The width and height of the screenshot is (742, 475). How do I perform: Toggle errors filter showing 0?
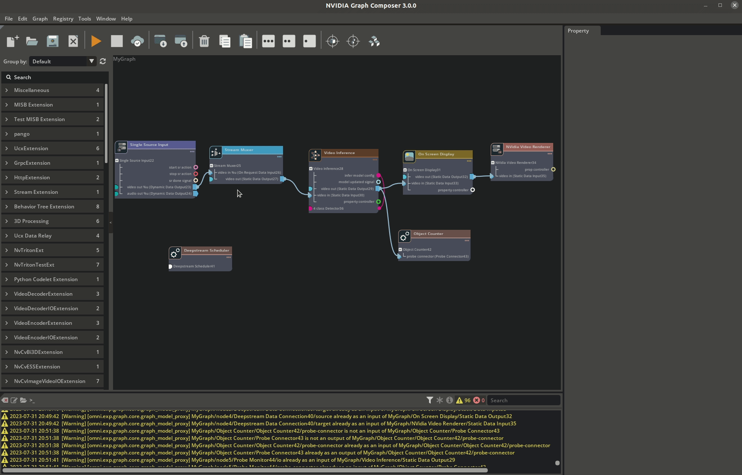479,400
